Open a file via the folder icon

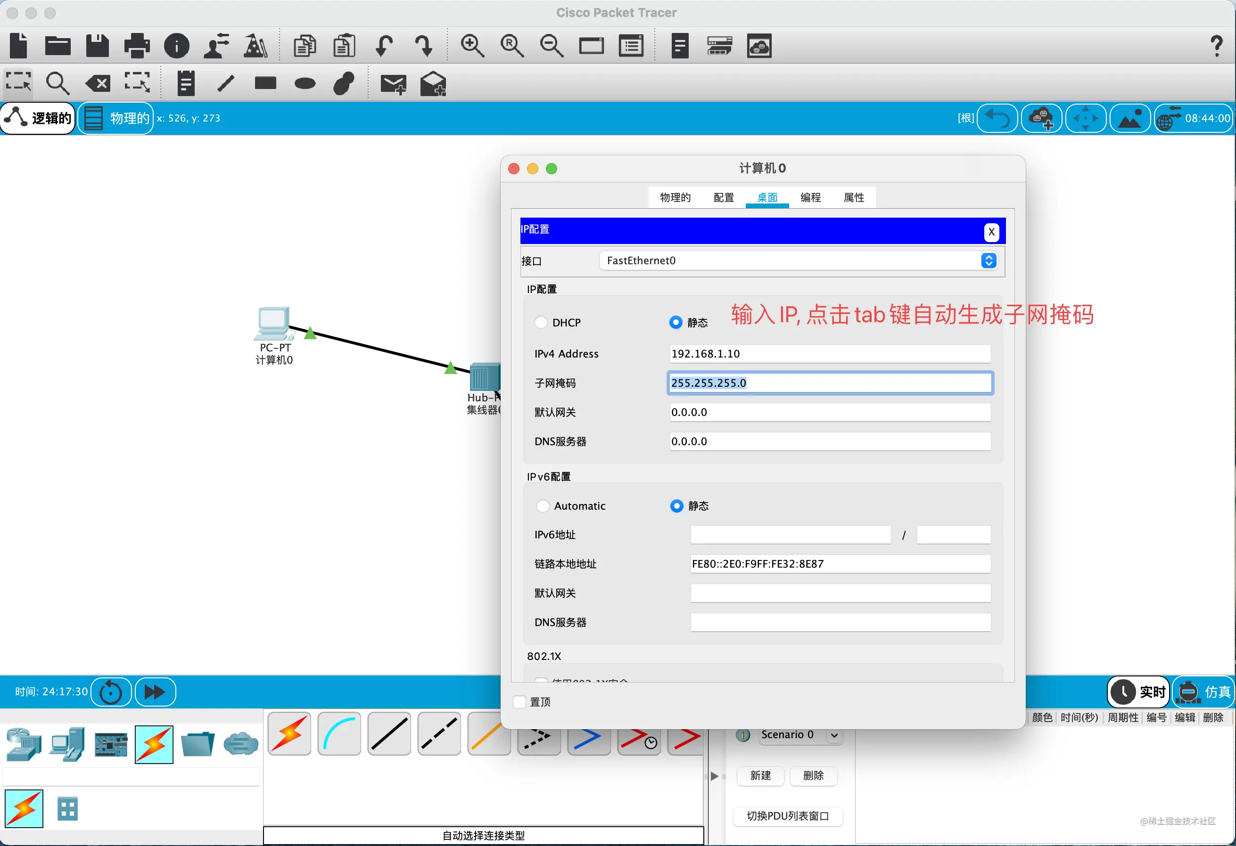point(58,46)
